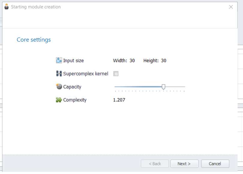Close the Starting module creation dialog
Screen dimensions: 243x174
pos(231,7)
